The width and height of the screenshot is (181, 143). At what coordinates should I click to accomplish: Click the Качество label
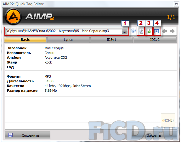pos(16,86)
